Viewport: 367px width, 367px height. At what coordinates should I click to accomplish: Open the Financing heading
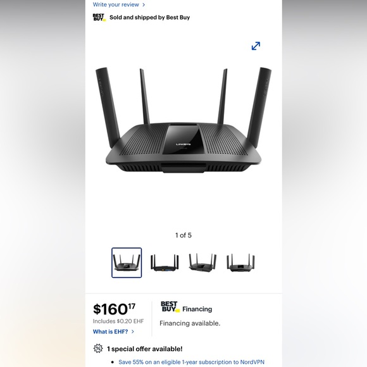197,309
